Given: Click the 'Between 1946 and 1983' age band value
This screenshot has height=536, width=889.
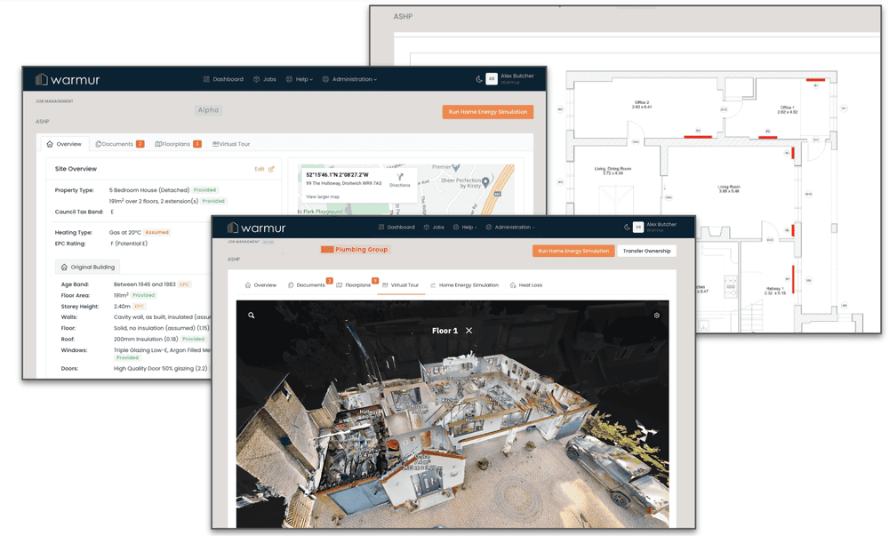Looking at the screenshot, I should point(145,284).
